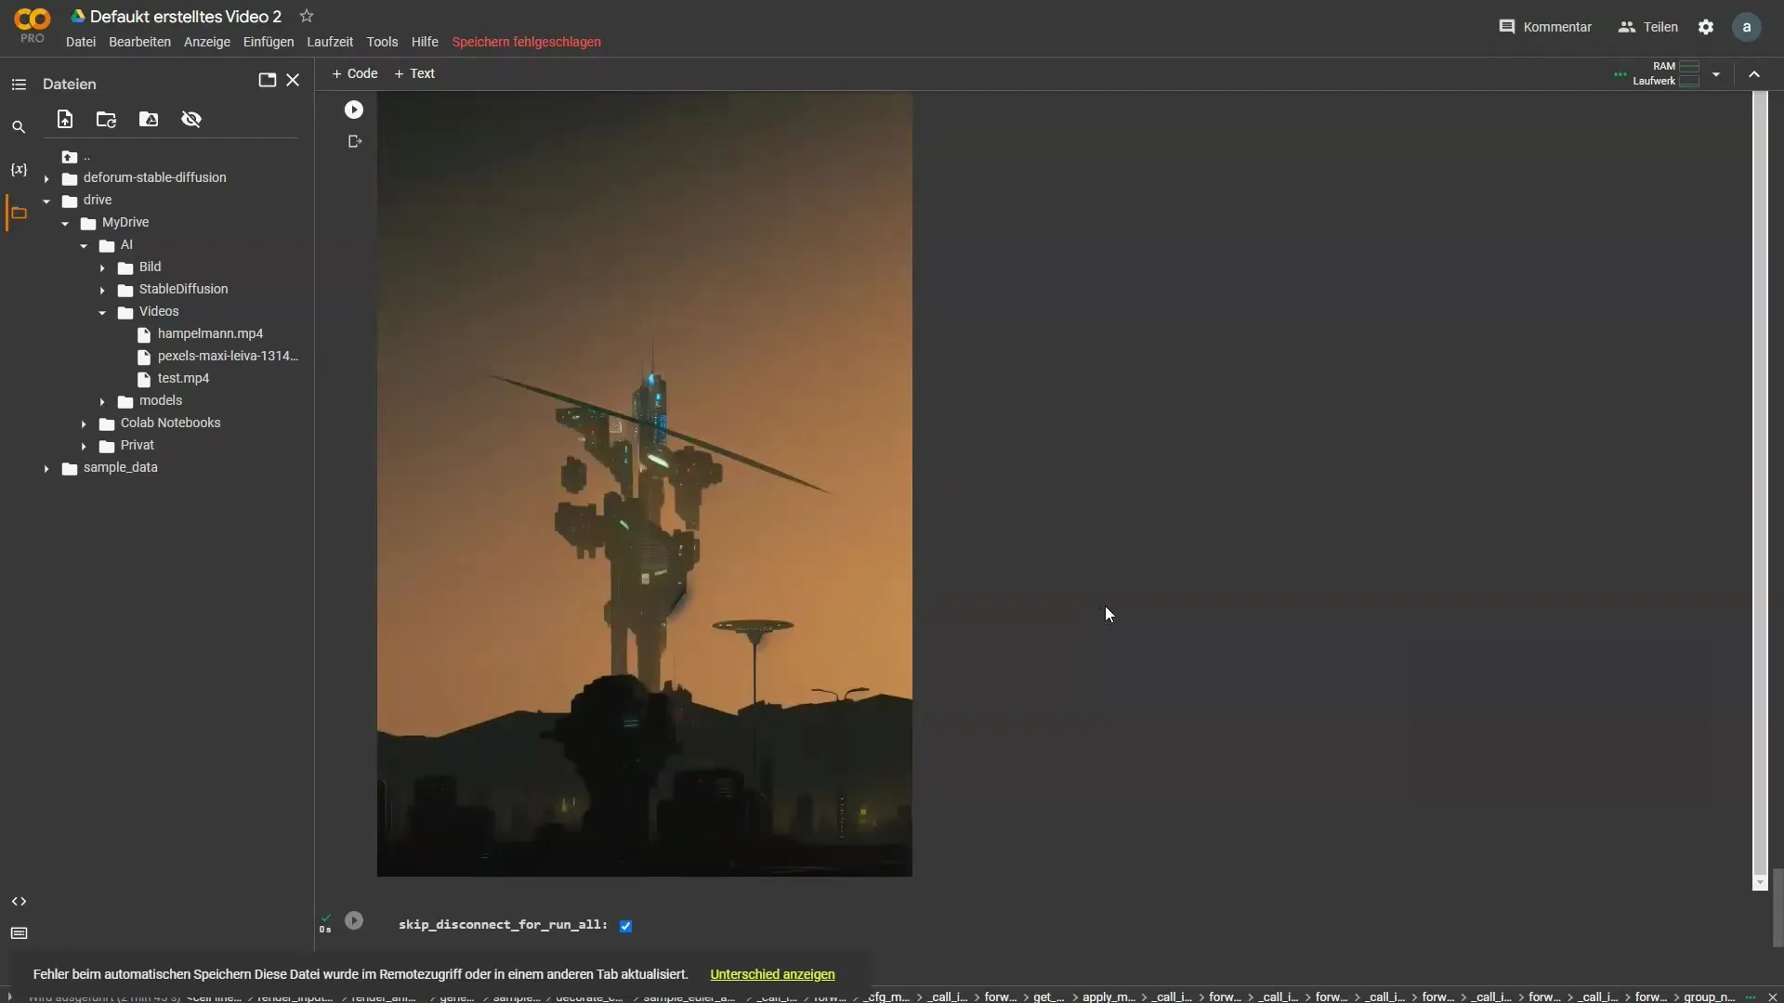Expand the StableDiffusion folder
Screen dimensions: 1784x1003
pos(103,288)
